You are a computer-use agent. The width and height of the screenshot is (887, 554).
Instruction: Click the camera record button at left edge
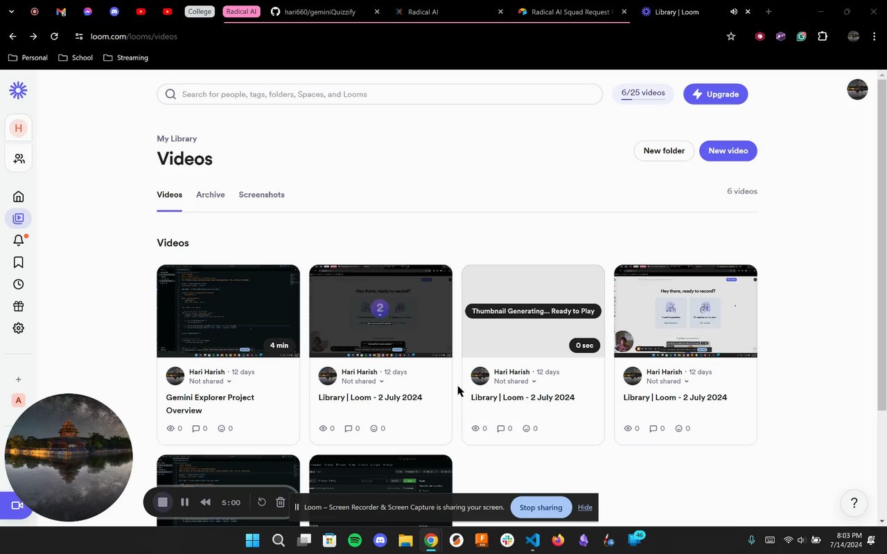[17, 506]
